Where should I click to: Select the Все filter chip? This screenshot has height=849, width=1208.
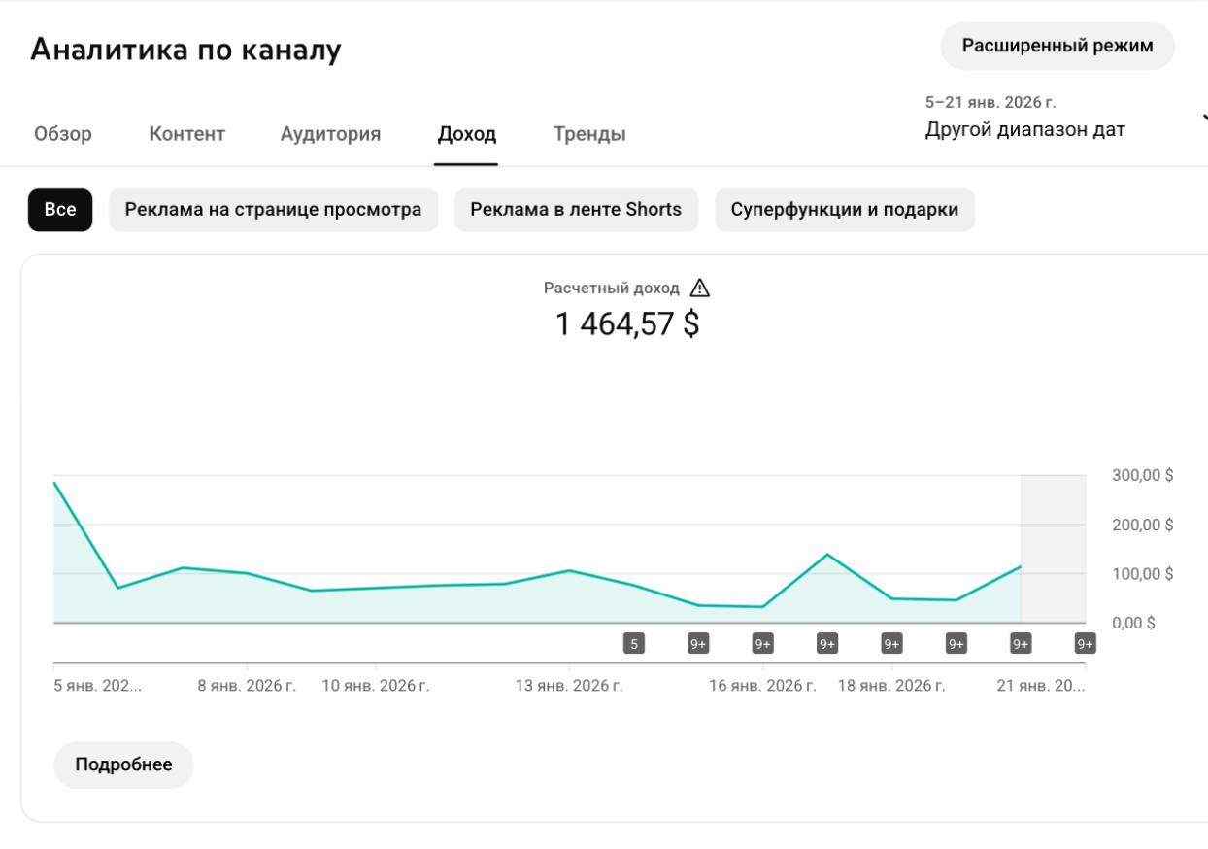click(60, 210)
